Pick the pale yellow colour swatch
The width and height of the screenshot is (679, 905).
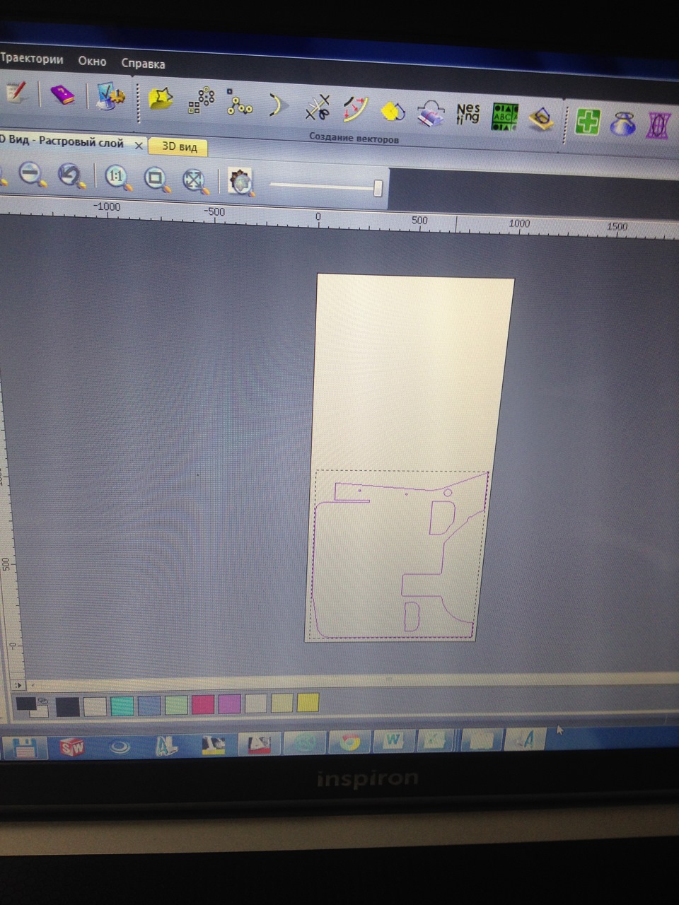click(282, 703)
